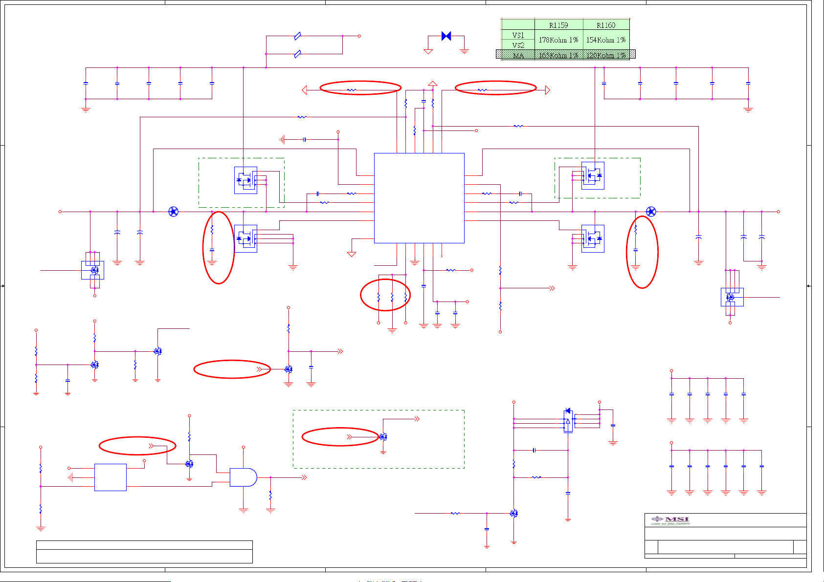Screen dimensions: 824x582
Task: Select the far-right MOSFET on output rail
Action: (x=732, y=297)
